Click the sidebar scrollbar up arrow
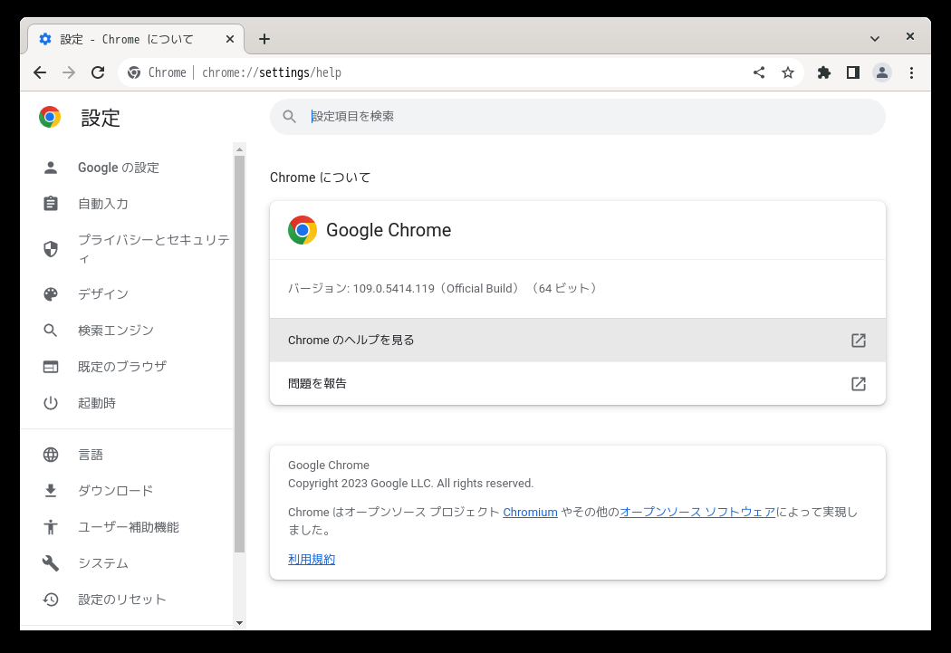 (240, 149)
